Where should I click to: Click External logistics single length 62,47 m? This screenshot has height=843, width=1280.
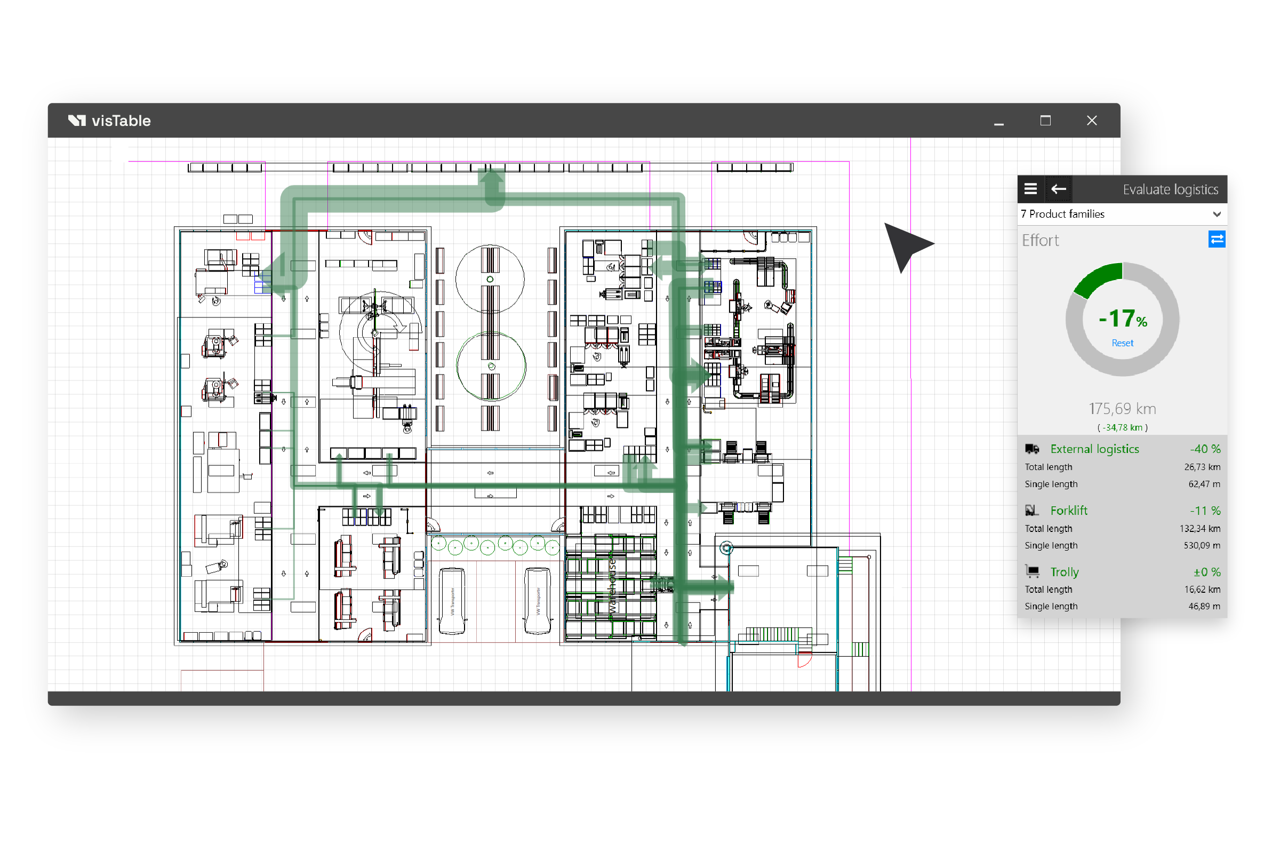pos(1204,484)
